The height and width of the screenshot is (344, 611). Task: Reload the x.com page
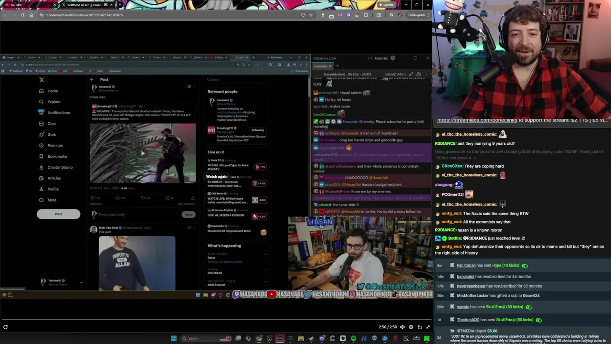[22, 15]
